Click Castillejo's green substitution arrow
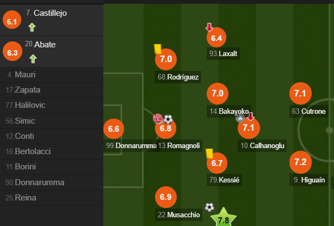The width and height of the screenshot is (334, 226). pyautogui.click(x=32, y=27)
